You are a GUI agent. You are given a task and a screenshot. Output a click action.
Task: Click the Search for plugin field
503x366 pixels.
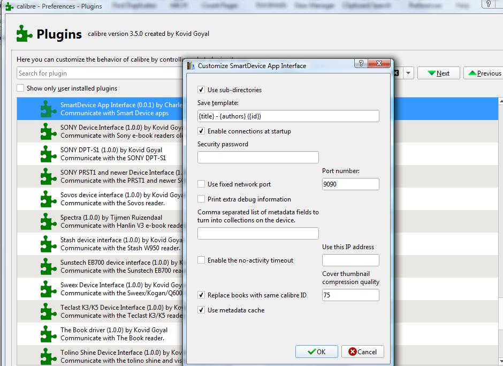[100, 73]
